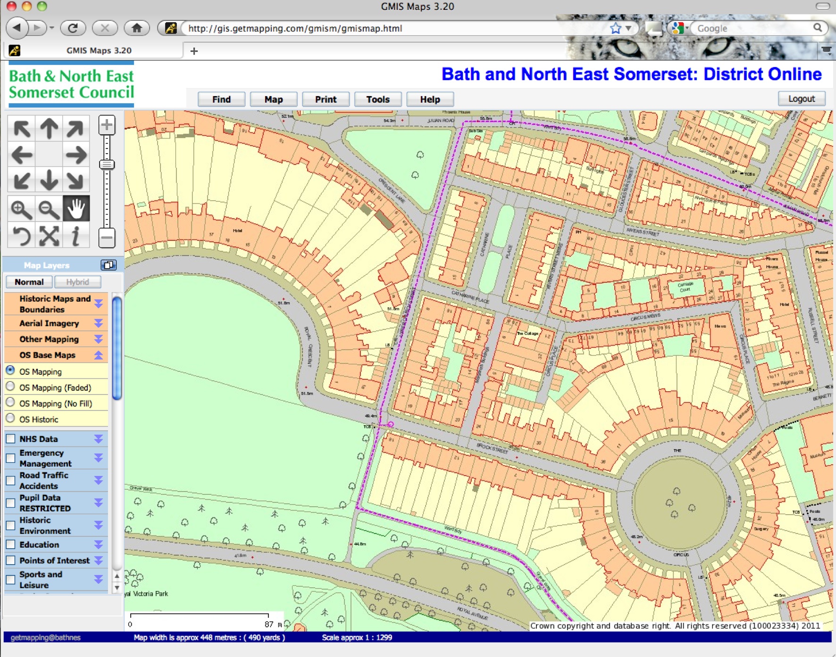Click the layer panel vertical scrollbar
Screen dimensions: 836x657
click(x=117, y=348)
